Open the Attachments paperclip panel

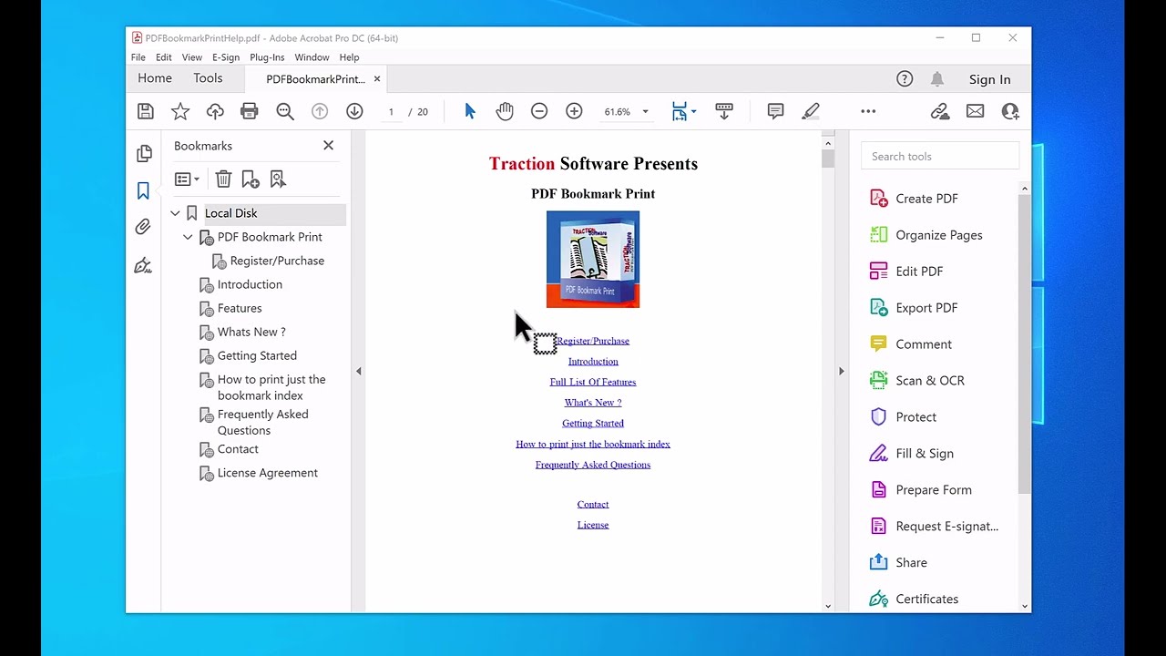pos(143,228)
